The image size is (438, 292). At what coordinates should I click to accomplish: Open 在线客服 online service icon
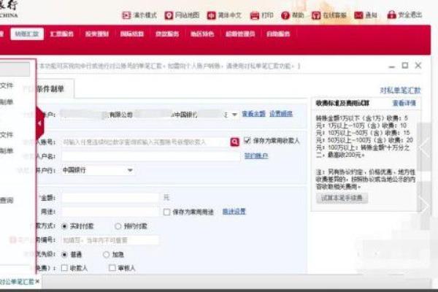point(316,15)
